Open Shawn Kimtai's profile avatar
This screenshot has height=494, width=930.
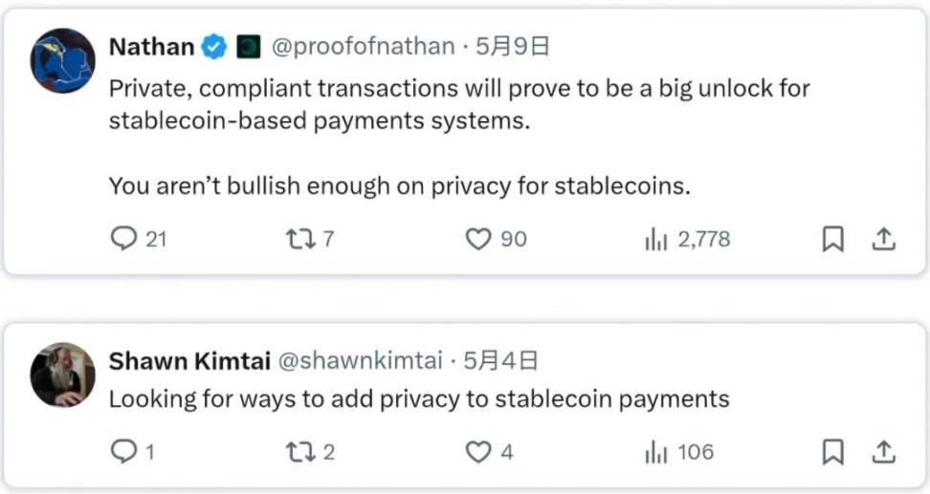click(63, 375)
